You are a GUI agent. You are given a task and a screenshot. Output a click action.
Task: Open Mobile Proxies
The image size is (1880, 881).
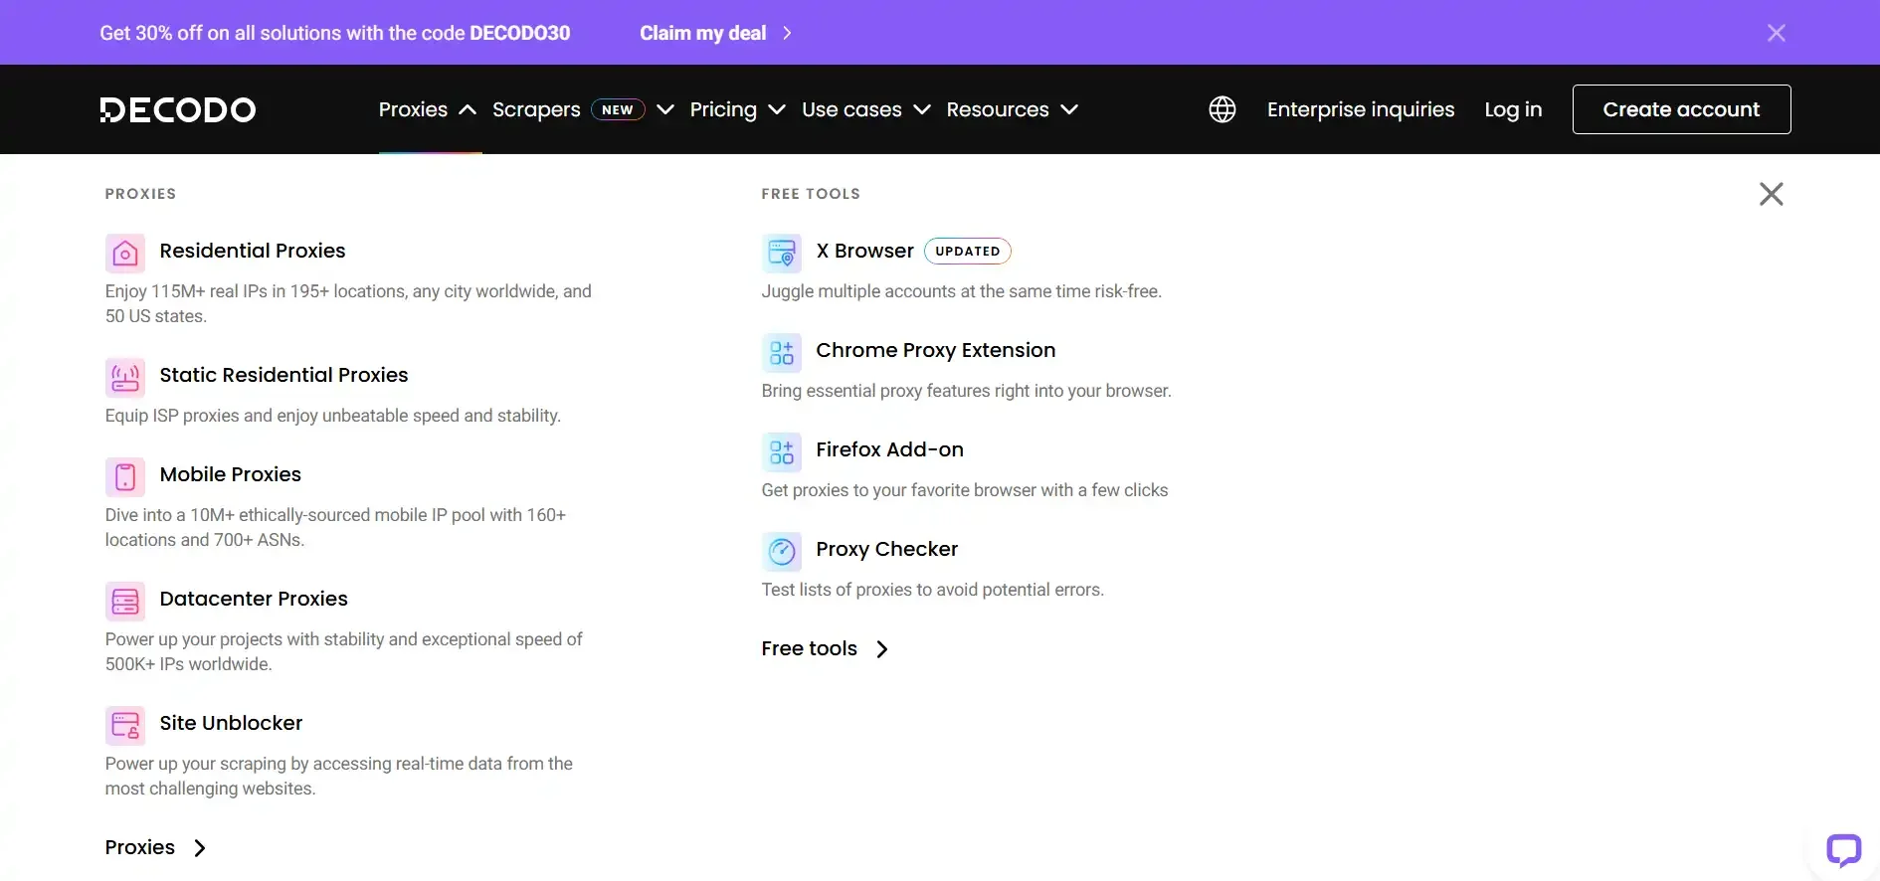pyautogui.click(x=230, y=474)
